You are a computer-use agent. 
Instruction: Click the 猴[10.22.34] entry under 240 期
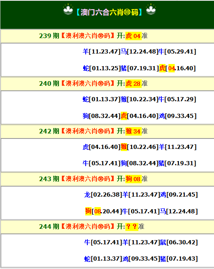(139, 99)
